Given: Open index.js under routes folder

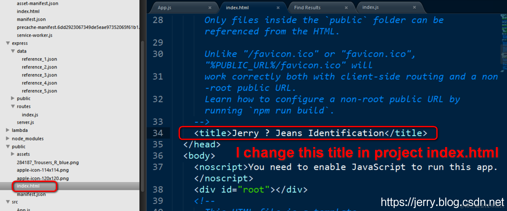Looking at the screenshot, I should tap(30, 115).
